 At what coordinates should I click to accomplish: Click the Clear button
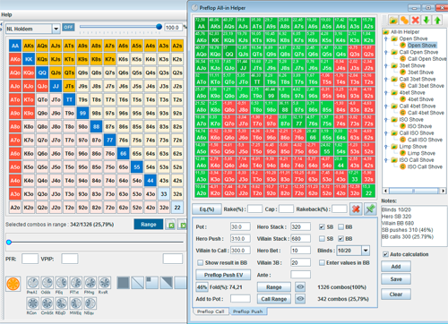396,294
